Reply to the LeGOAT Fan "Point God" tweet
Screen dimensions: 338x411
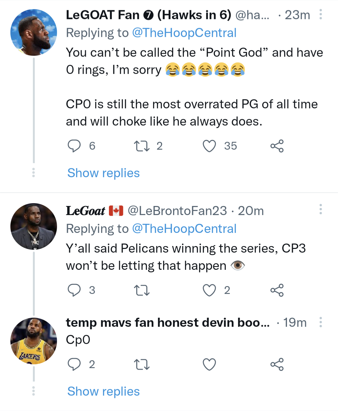[74, 146]
